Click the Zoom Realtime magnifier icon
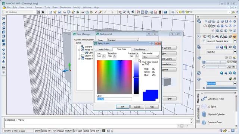Screen dimensions: 239x134 [124, 12]
